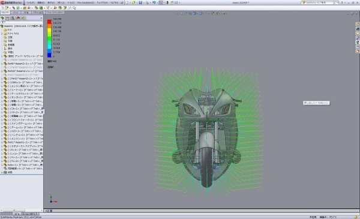Click the green band of velocity legend
Image resolution: width=360 pixels, height=219 pixels.
pos(49,38)
